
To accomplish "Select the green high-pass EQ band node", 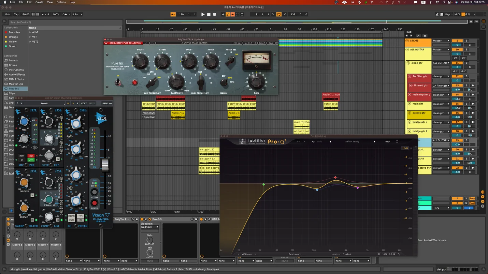I will pos(264,184).
